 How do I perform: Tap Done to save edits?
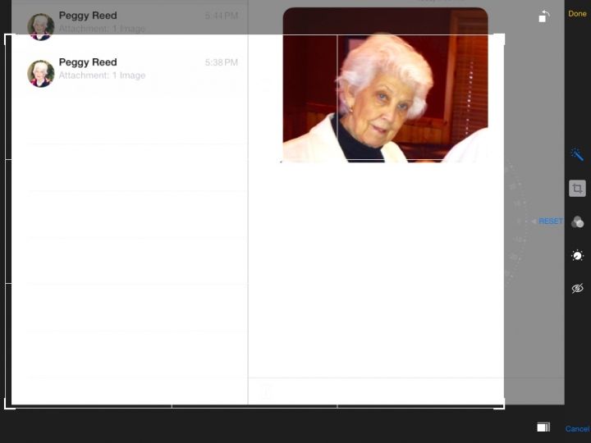click(577, 14)
